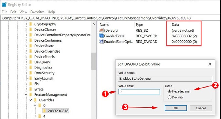Expand the Errata key

(x=26, y=89)
